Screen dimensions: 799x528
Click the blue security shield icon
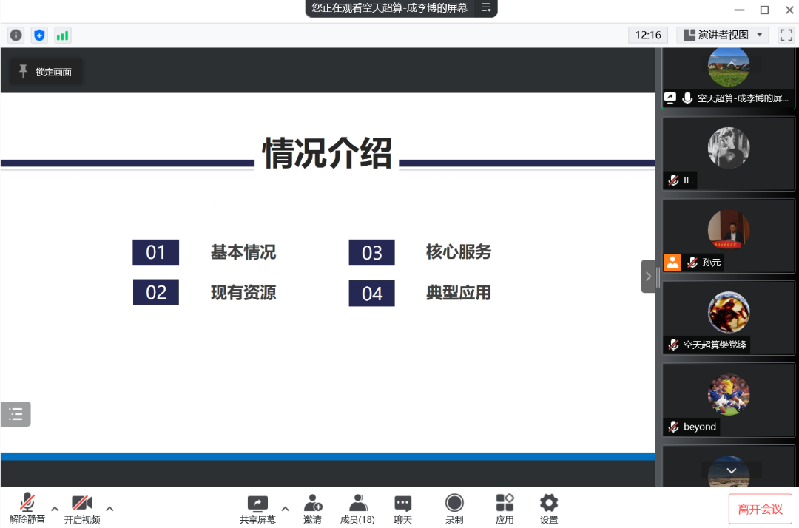39,35
